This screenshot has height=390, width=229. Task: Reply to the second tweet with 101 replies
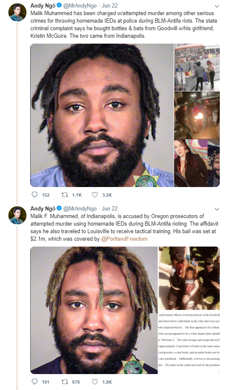click(x=34, y=382)
